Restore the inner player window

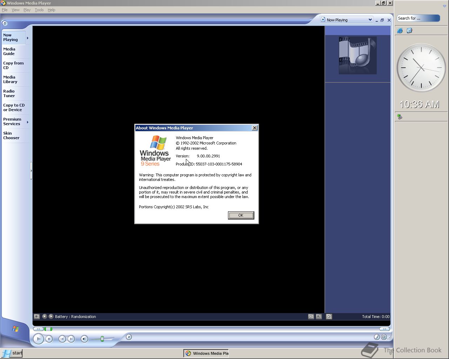(x=382, y=20)
